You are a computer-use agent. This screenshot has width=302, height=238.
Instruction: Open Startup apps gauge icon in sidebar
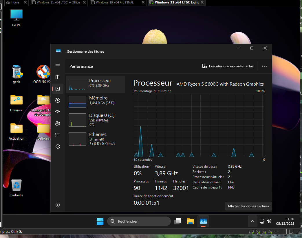click(58, 112)
